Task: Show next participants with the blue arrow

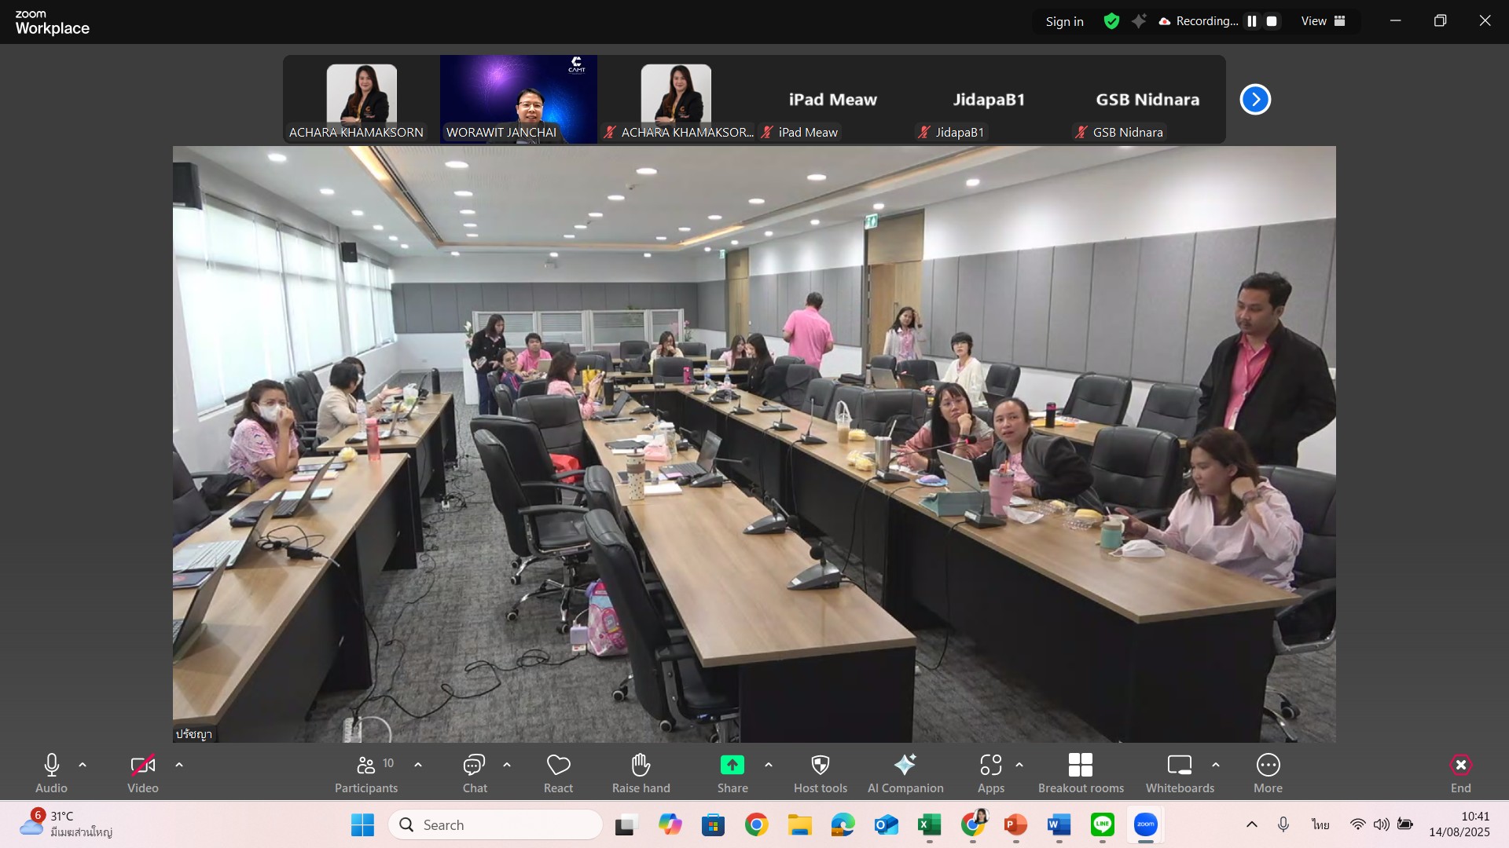Action: coord(1255,100)
